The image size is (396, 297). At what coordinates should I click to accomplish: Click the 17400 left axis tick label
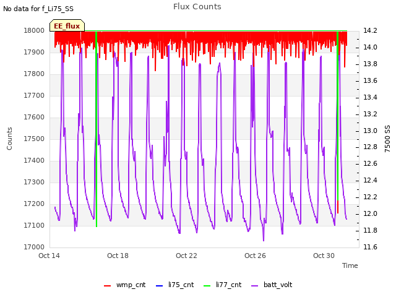[x=34, y=161]
